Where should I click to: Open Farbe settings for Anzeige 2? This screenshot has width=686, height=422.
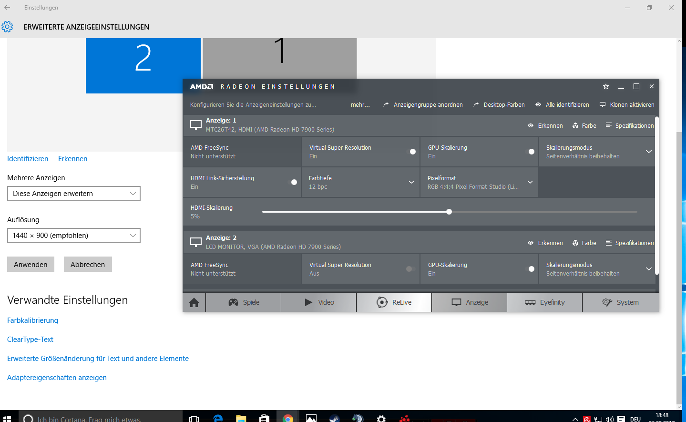click(584, 243)
